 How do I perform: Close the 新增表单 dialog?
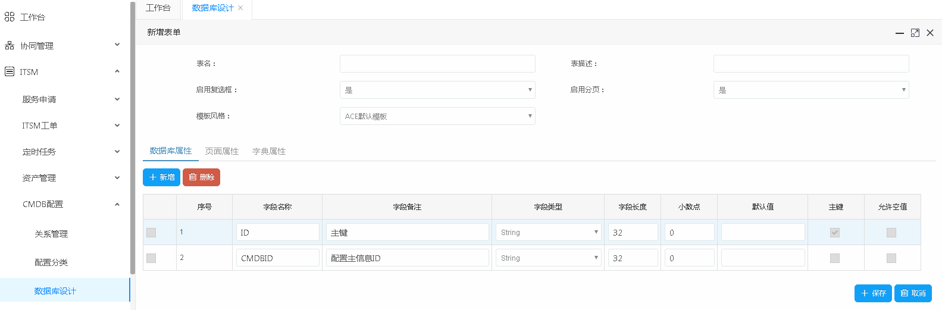930,33
